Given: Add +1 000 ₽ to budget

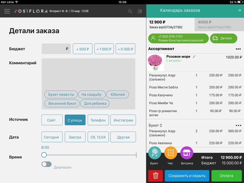Looking at the screenshot, I should [x=104, y=49].
